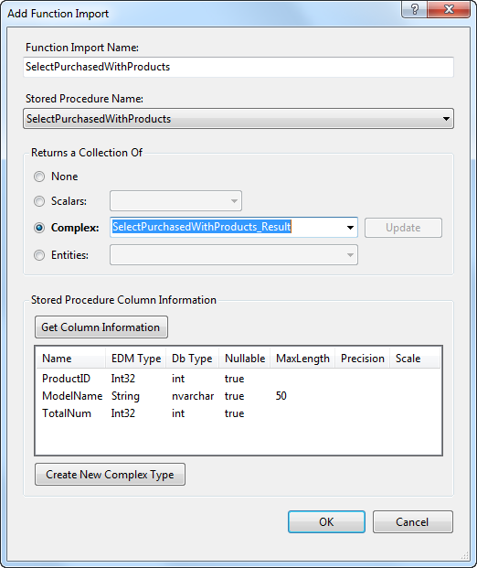Open the Entities type dropdown
The image size is (477, 568).
pyautogui.click(x=234, y=255)
